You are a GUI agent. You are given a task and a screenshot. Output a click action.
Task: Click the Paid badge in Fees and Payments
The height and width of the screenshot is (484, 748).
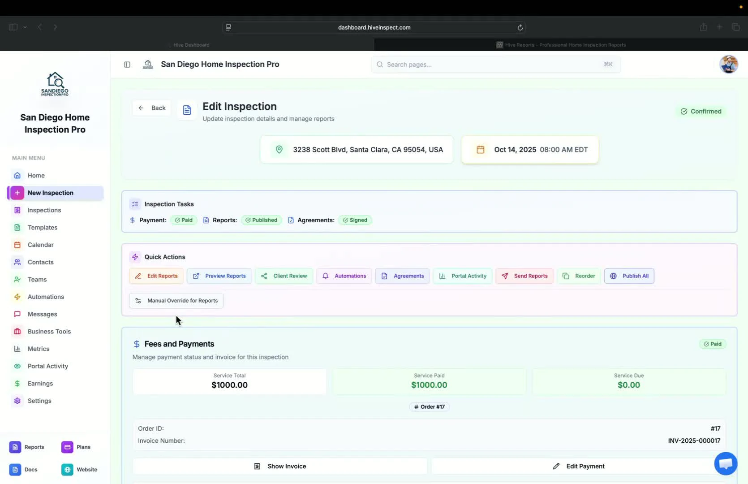[712, 344]
